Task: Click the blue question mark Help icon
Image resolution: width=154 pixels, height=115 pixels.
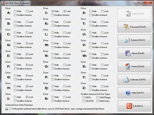Action: pos(128,93)
